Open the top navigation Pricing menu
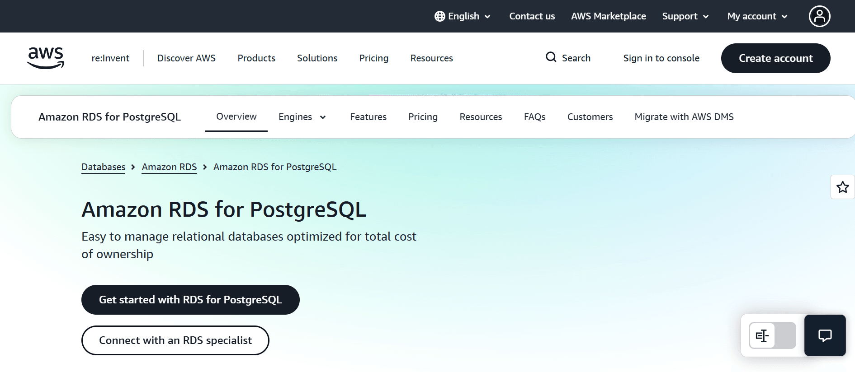Screen dimensions: 855x372 coord(373,58)
